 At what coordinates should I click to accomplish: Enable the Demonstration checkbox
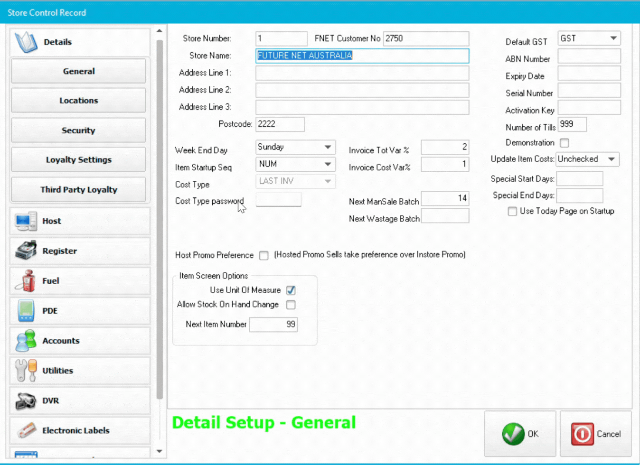(564, 143)
